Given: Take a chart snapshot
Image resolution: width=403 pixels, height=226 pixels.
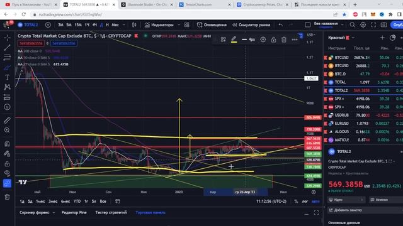Looking at the screenshot, I should pos(383,25).
